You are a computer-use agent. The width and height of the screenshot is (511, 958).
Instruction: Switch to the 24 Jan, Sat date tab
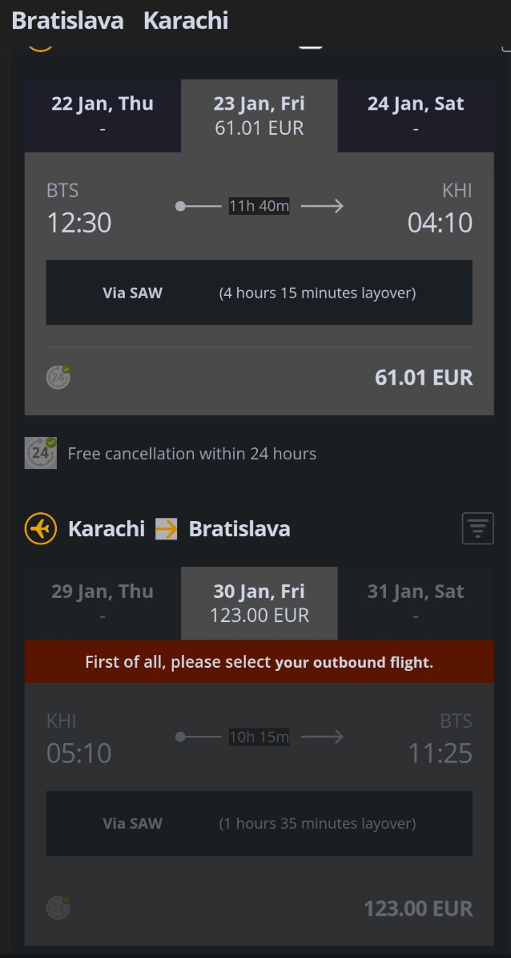[x=416, y=115]
